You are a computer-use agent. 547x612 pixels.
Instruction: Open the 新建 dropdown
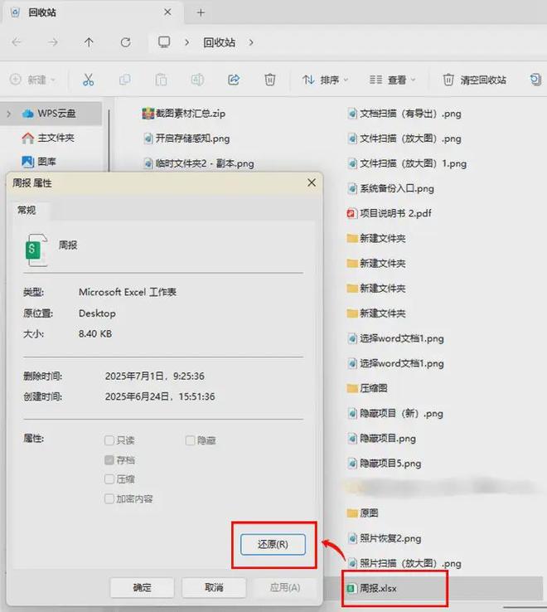coord(32,80)
